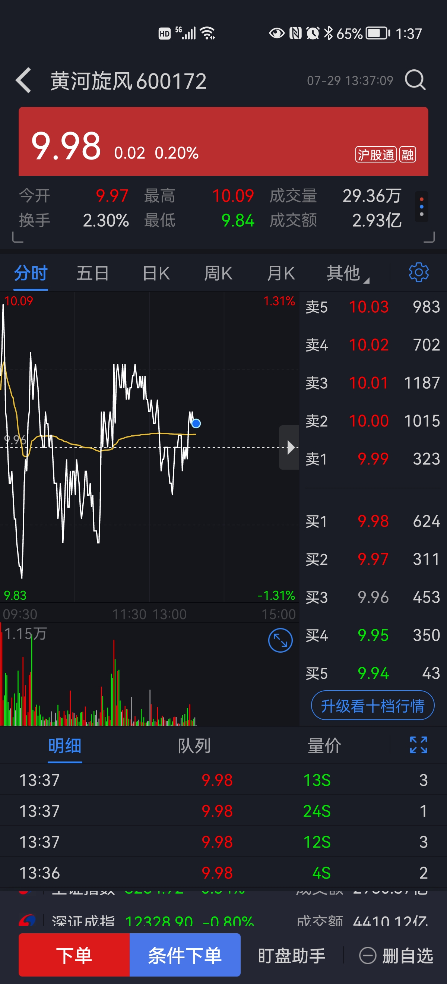The height and width of the screenshot is (984, 447).
Task: Tap the 买4 row at 9.95
Action: pyautogui.click(x=373, y=635)
